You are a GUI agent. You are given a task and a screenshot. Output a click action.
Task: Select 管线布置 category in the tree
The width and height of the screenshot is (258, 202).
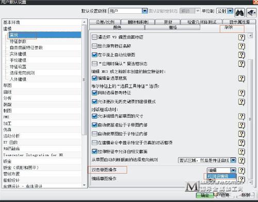tap(11, 174)
